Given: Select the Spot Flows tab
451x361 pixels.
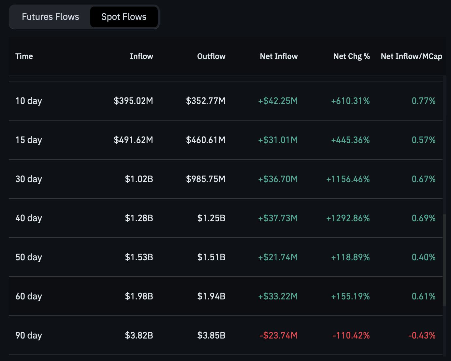Looking at the screenshot, I should [x=124, y=17].
